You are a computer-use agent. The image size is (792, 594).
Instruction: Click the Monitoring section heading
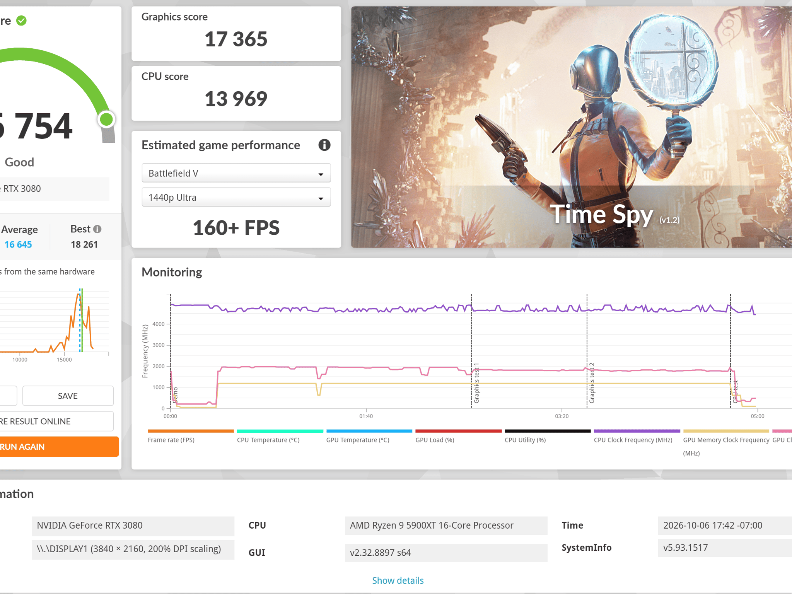point(172,272)
